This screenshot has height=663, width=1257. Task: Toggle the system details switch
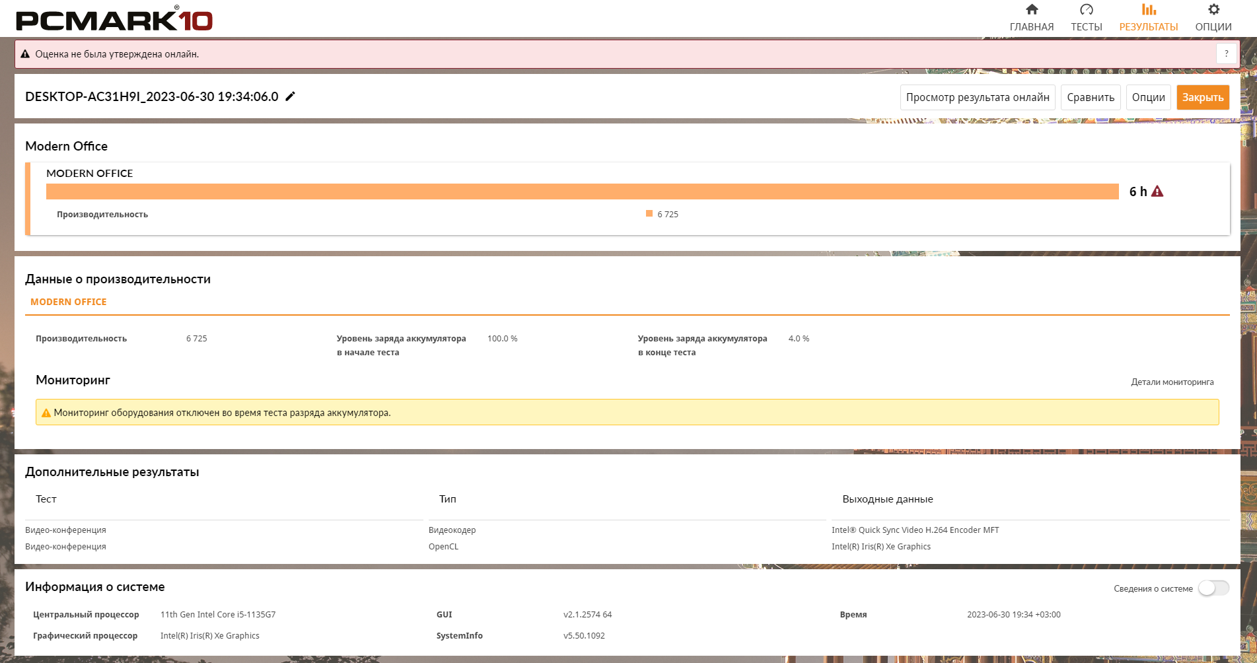(x=1213, y=588)
